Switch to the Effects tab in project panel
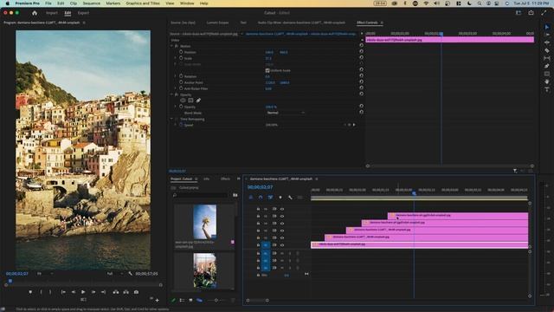The image size is (554, 312). point(225,179)
